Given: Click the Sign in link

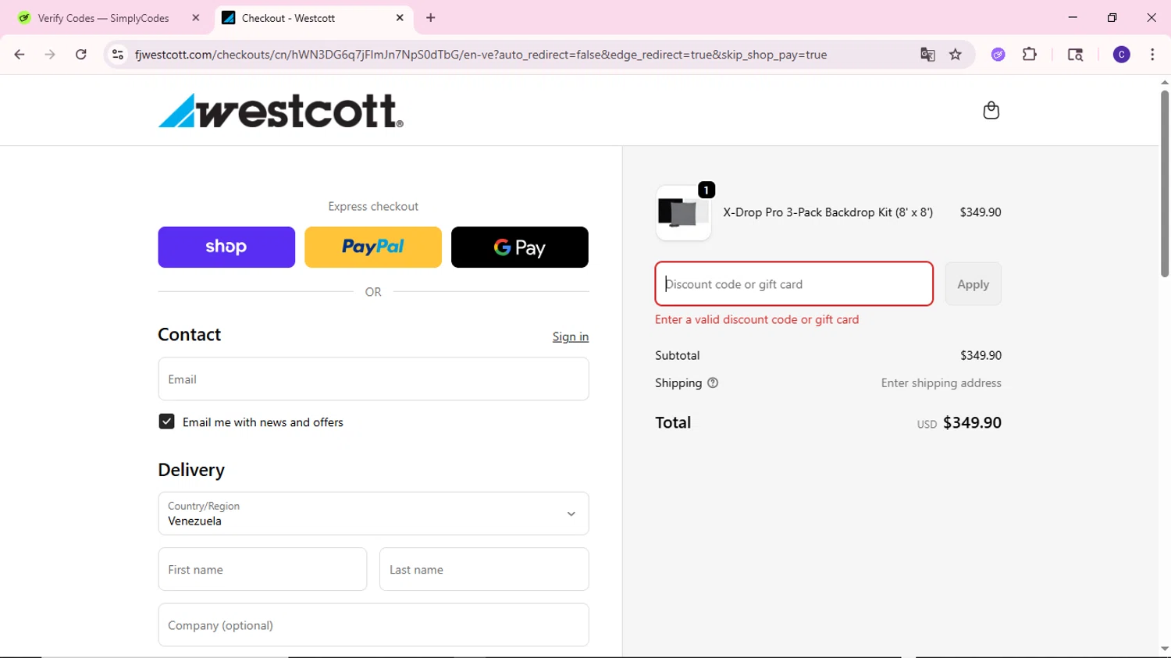Looking at the screenshot, I should 571,336.
